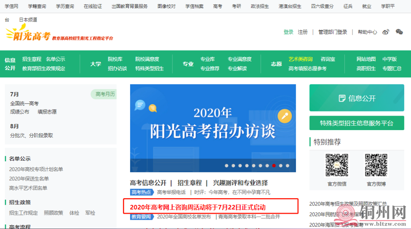
Task: Open 学籍查询 in top menu
Action: tap(37, 6)
